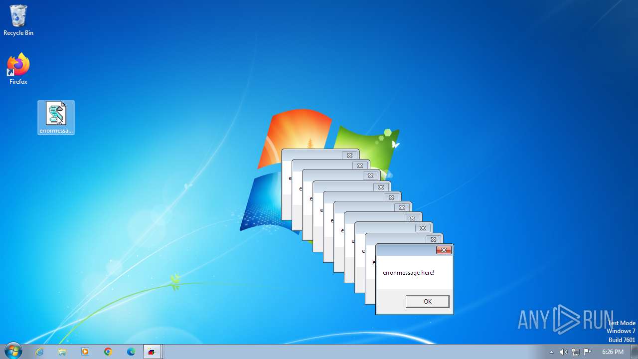Switch to the running script taskbar button
Image resolution: width=638 pixels, height=359 pixels.
[152, 352]
